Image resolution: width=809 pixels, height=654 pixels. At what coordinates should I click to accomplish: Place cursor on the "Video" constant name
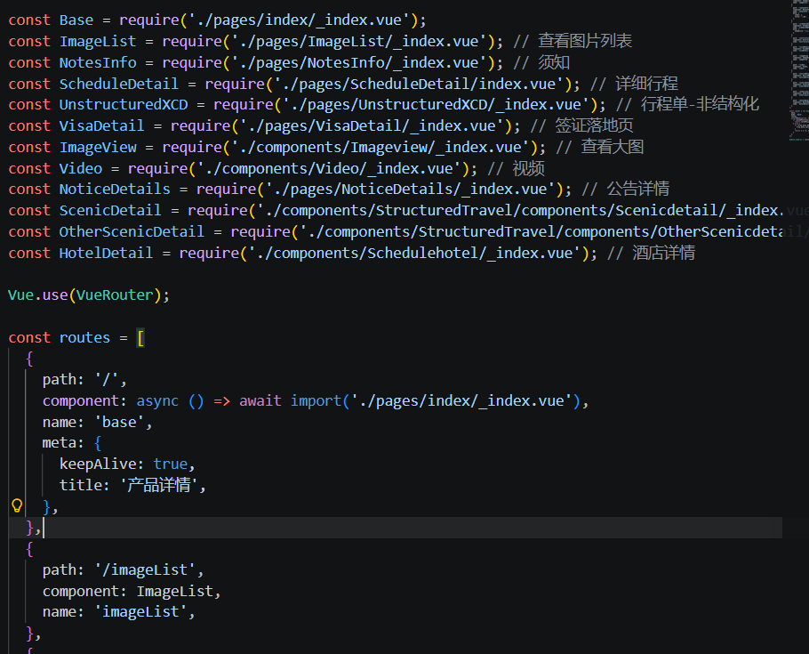81,168
